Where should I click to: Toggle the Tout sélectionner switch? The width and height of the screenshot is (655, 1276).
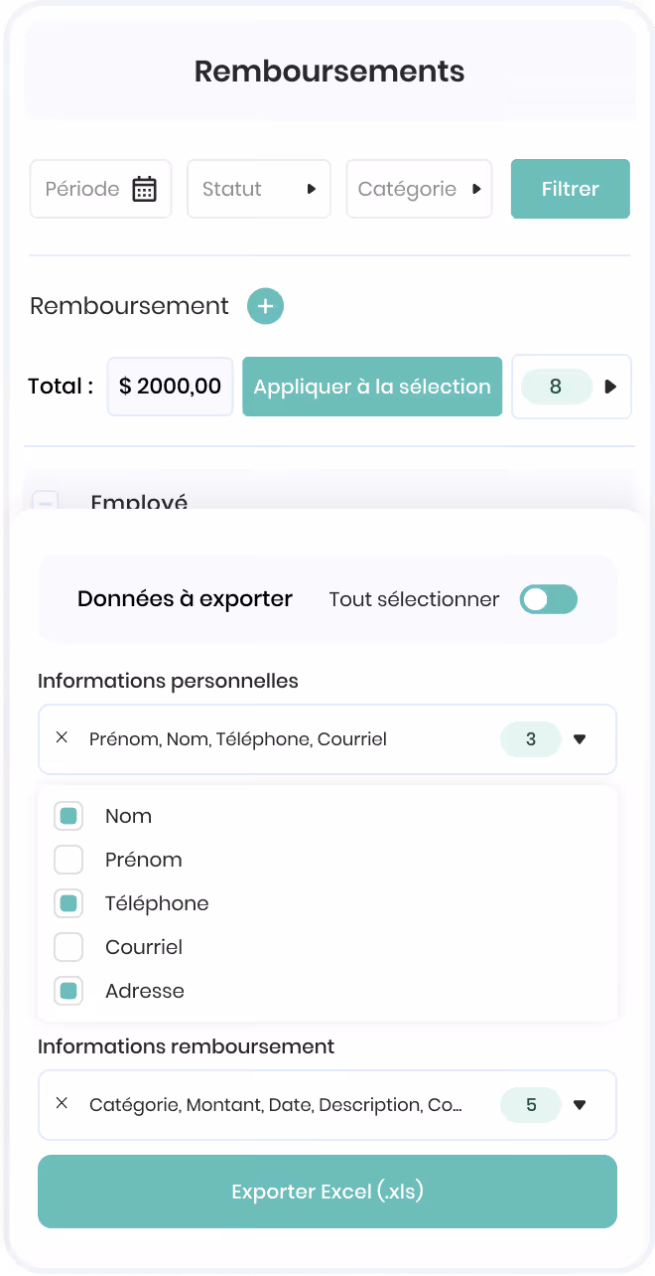pyautogui.click(x=549, y=599)
